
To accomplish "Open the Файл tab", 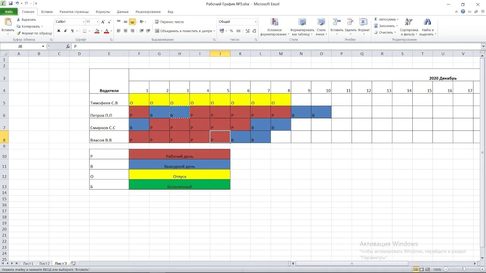I will 9,12.
